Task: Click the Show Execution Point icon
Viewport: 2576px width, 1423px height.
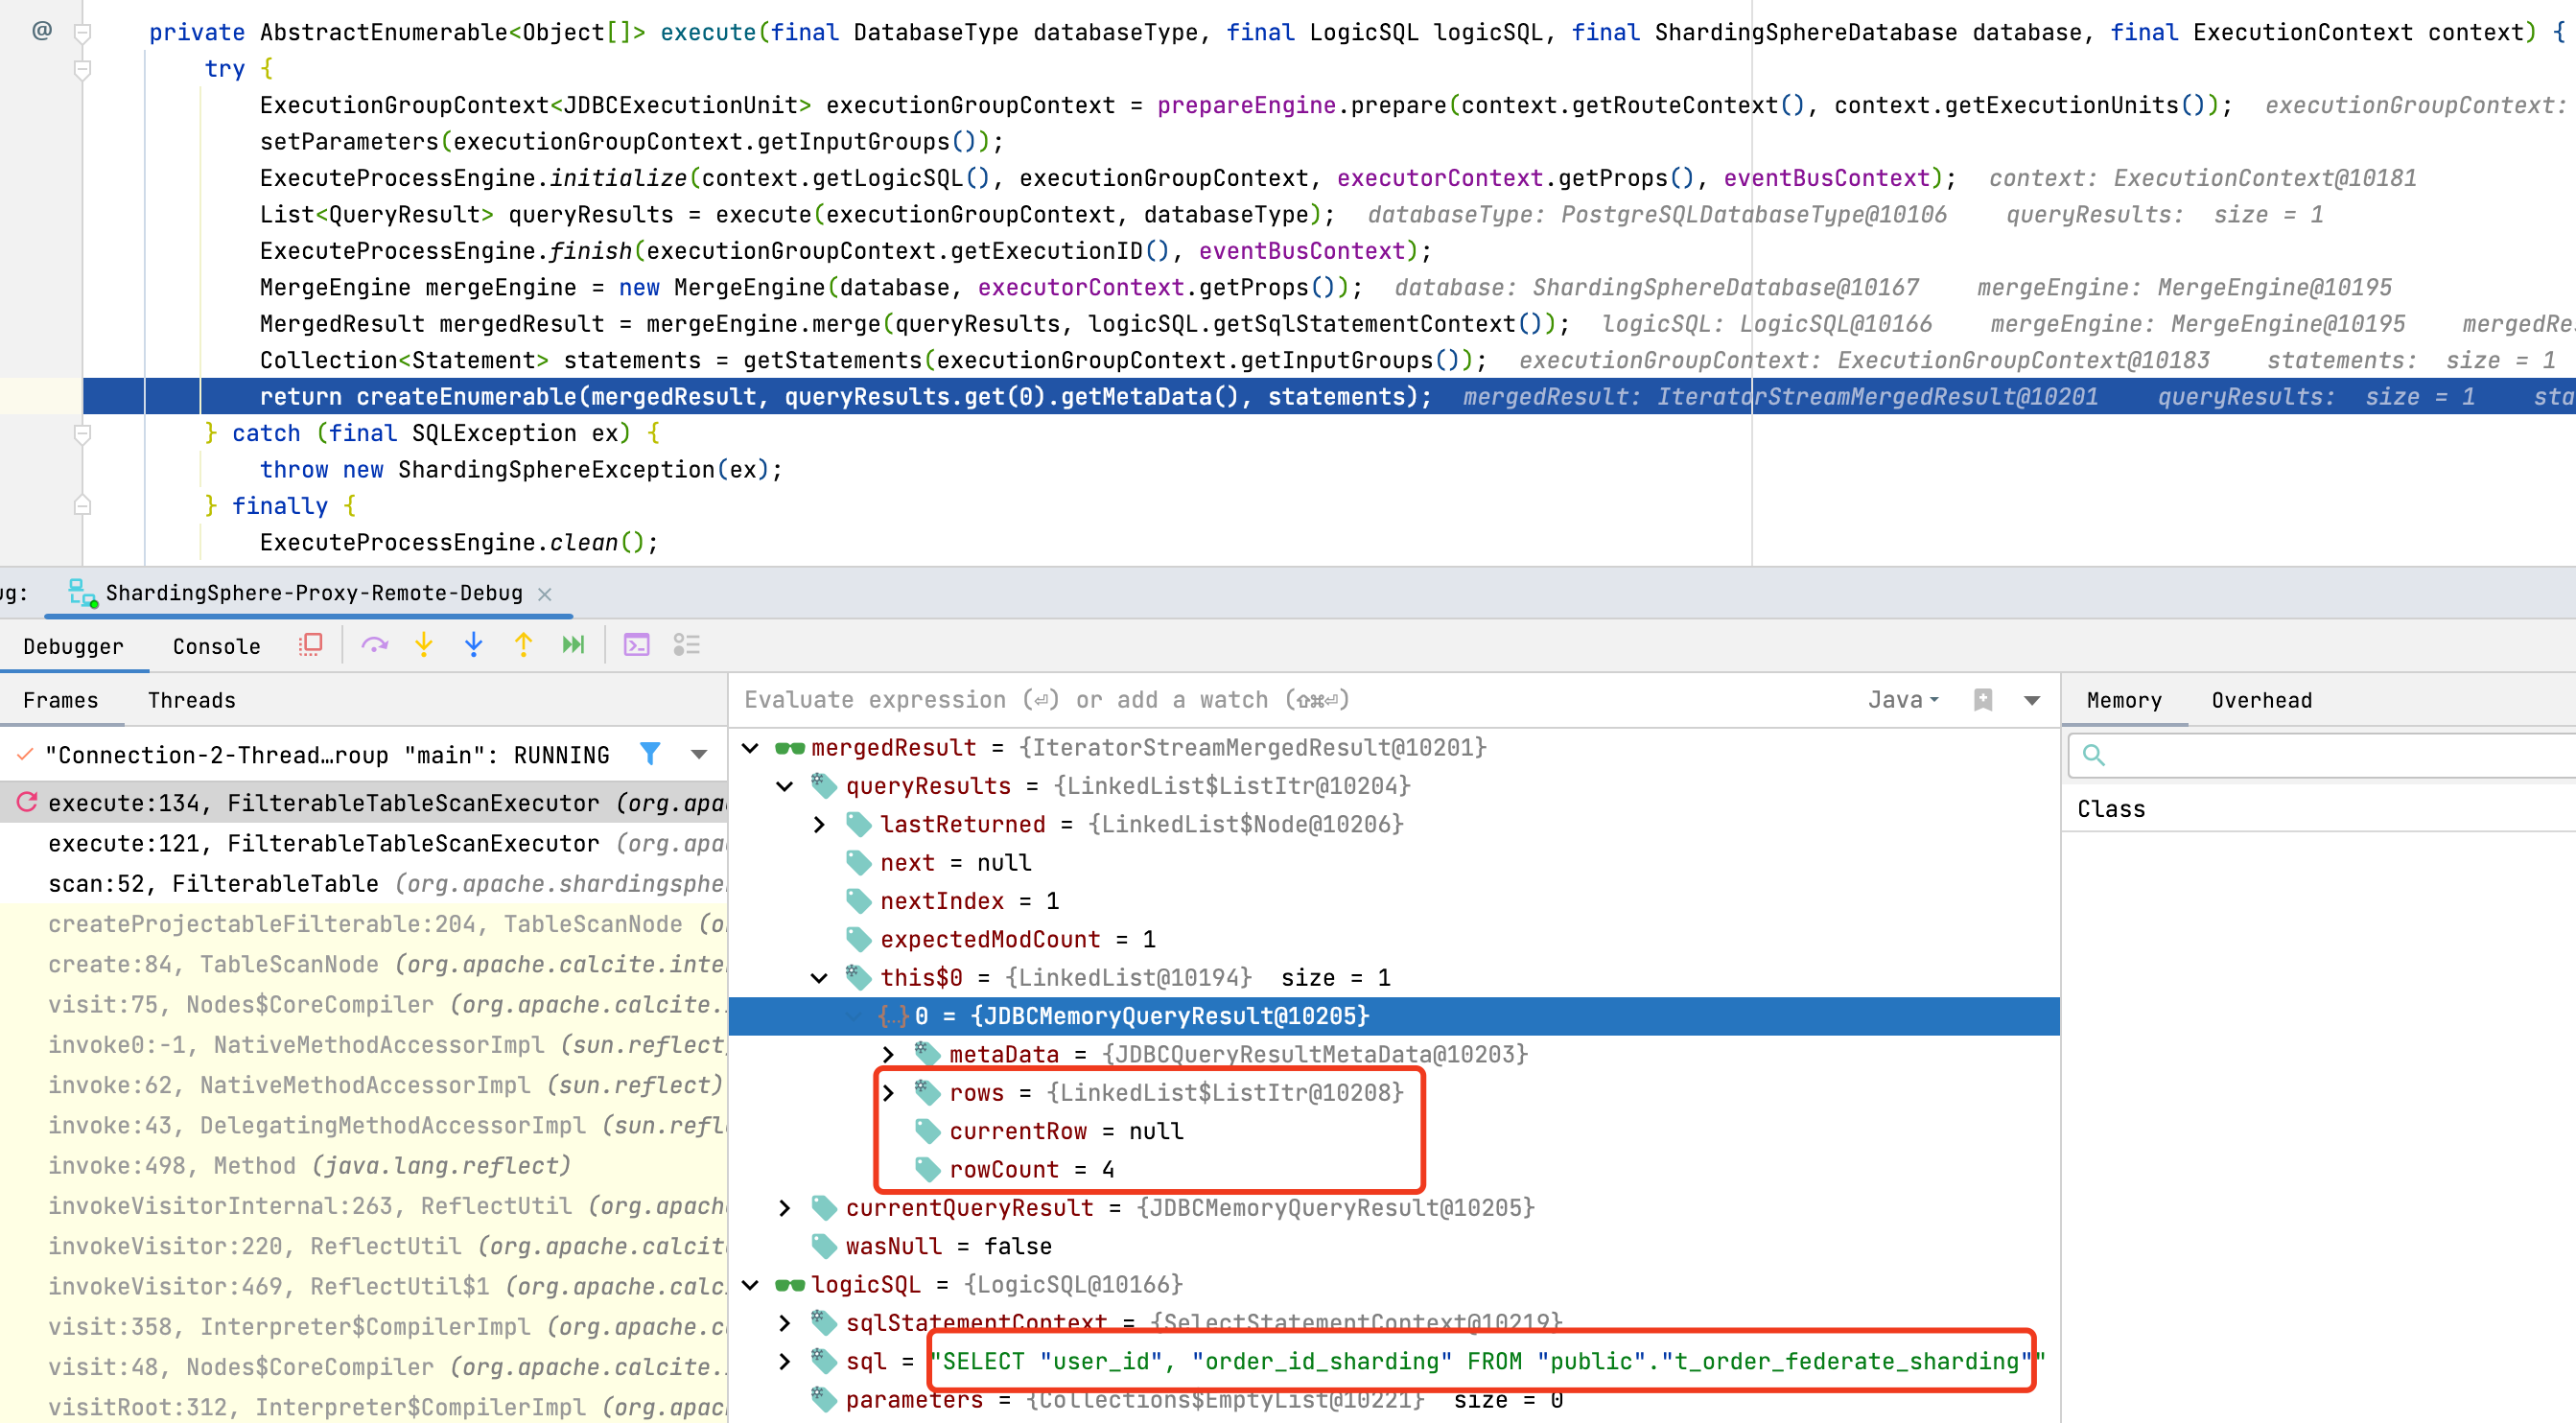Action: click(x=311, y=645)
